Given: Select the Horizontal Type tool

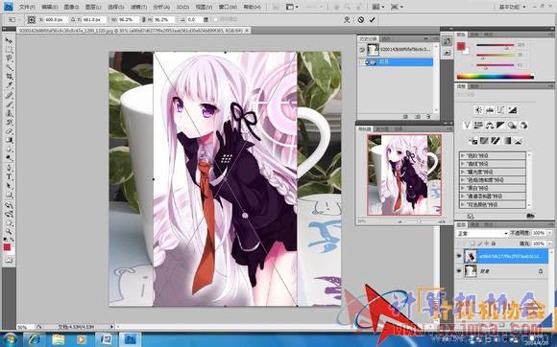Looking at the screenshot, I should point(9,177).
